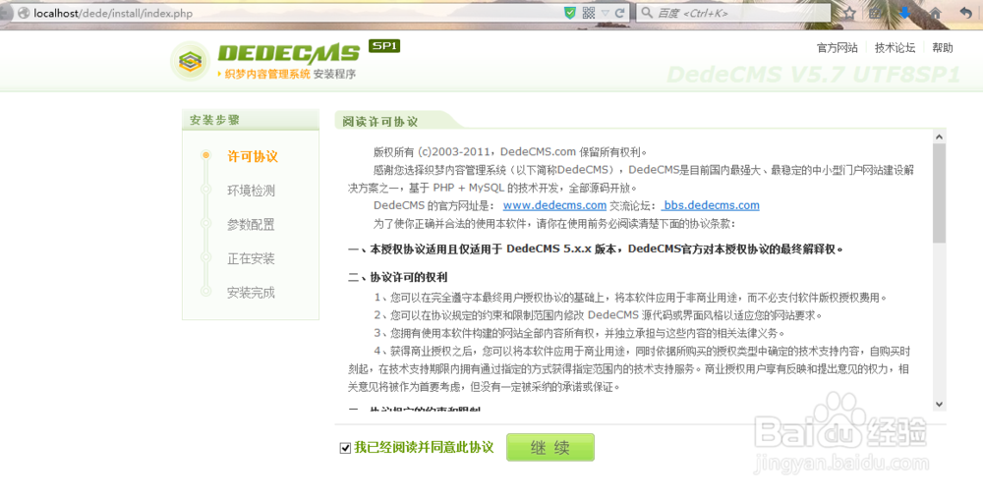Bookmark this page with the star icon
Screen dimensions: 983x497
(849, 13)
